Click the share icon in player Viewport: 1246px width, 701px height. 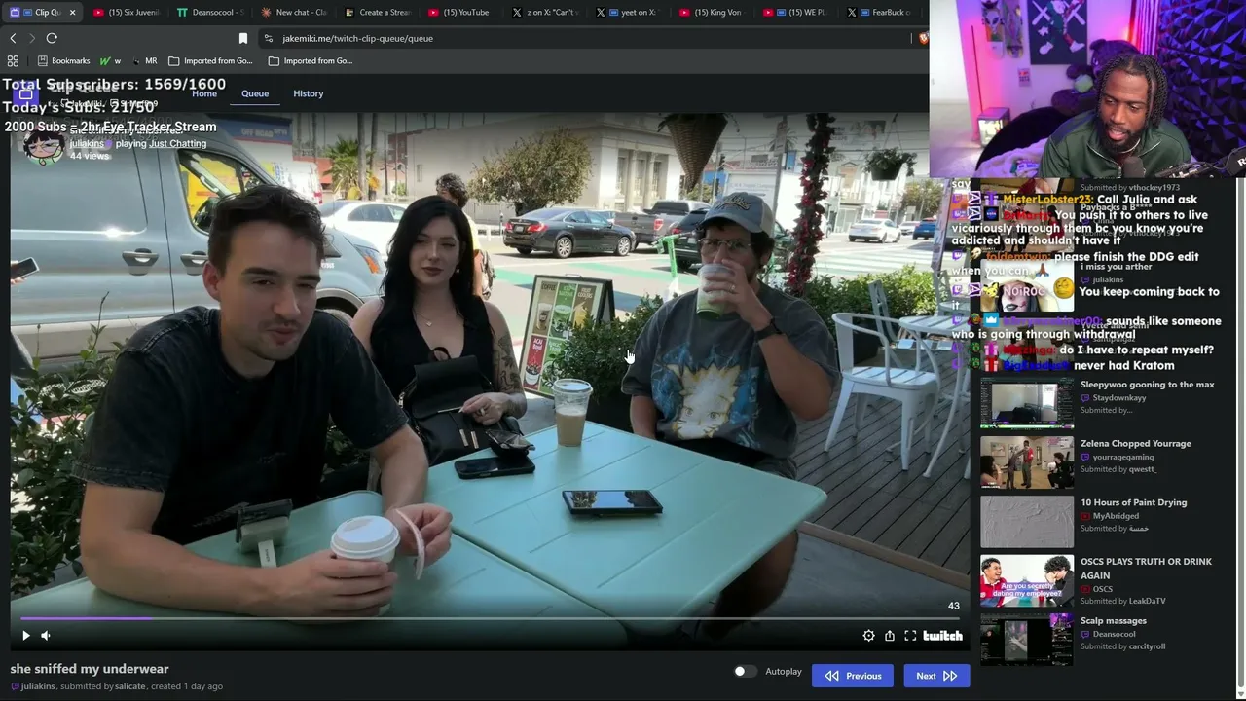click(x=890, y=636)
